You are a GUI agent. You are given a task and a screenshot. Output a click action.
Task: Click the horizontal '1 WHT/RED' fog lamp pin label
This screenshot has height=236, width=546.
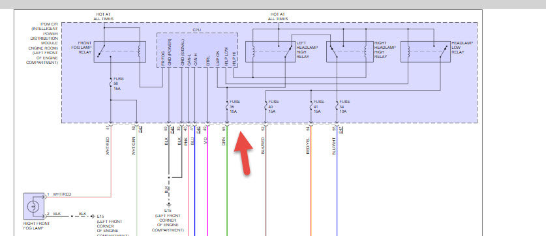(x=59, y=194)
